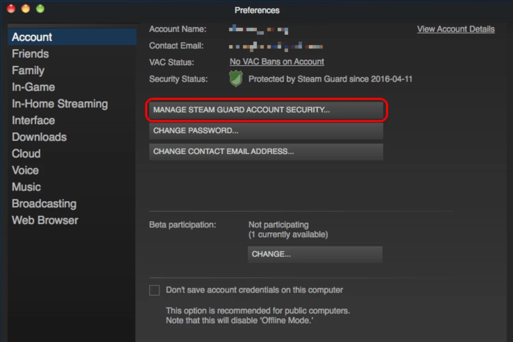Click the Preferences window title
Image resolution: width=513 pixels, height=342 pixels.
257,10
